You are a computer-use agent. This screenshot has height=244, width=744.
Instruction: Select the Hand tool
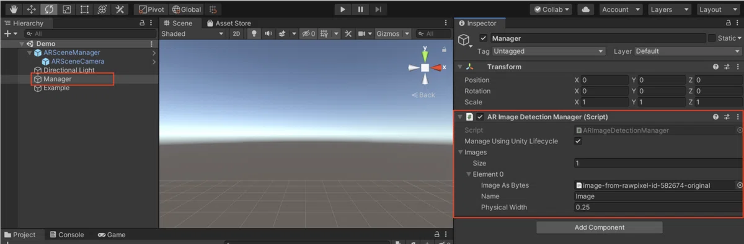(14, 9)
